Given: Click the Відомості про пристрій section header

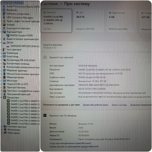Looking at the screenshot, I should click(x=61, y=58).
